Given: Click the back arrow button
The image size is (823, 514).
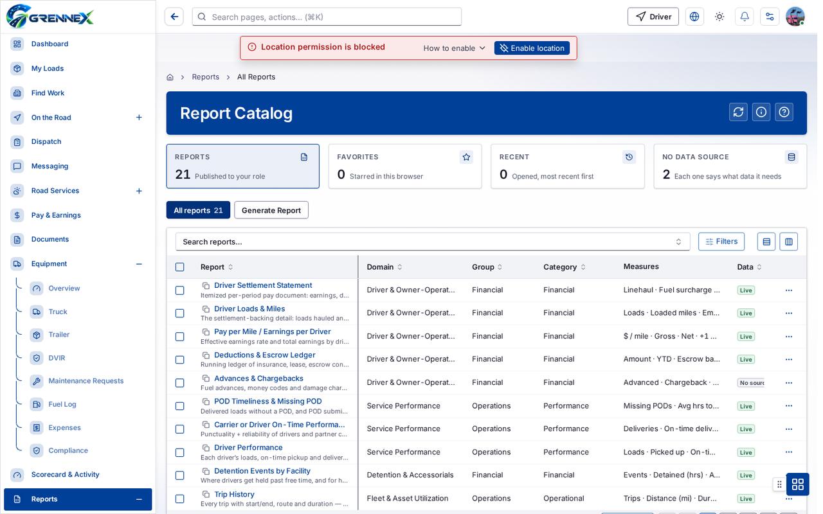Looking at the screenshot, I should point(174,17).
